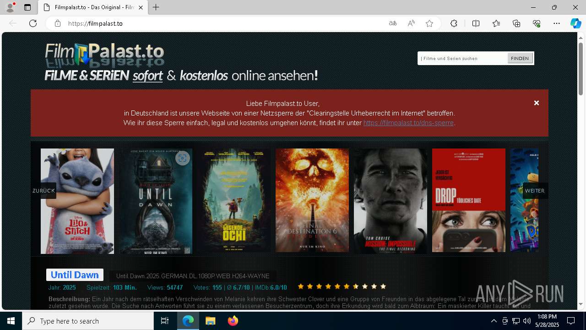
Task: Click the FINDEN search button
Action: pos(520,58)
